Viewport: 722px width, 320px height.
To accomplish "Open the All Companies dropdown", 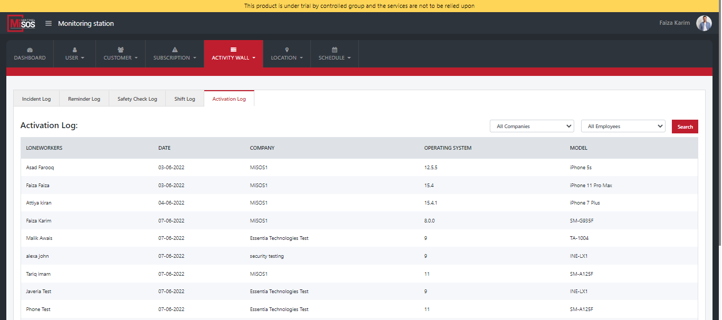I will point(531,127).
